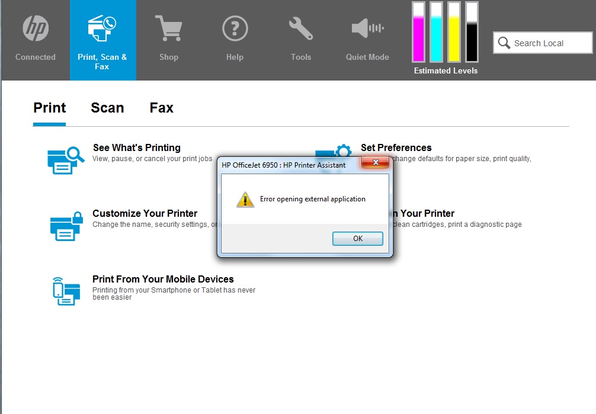The width and height of the screenshot is (596, 414).
Task: Click the Estimated Levels label
Action: 446,70
